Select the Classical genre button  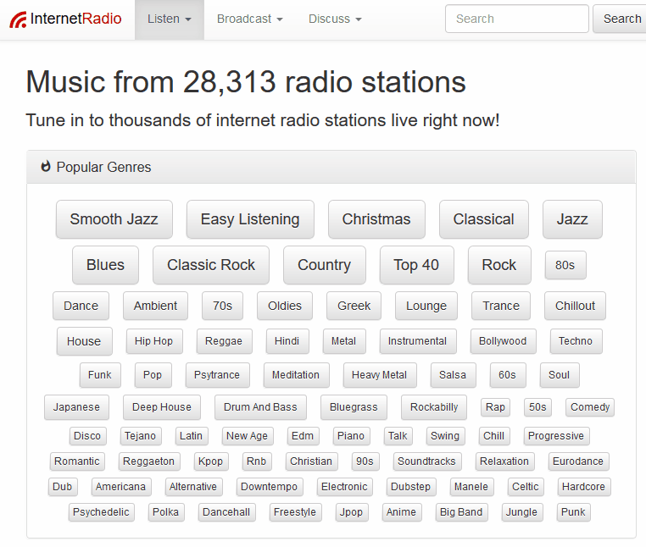point(483,219)
